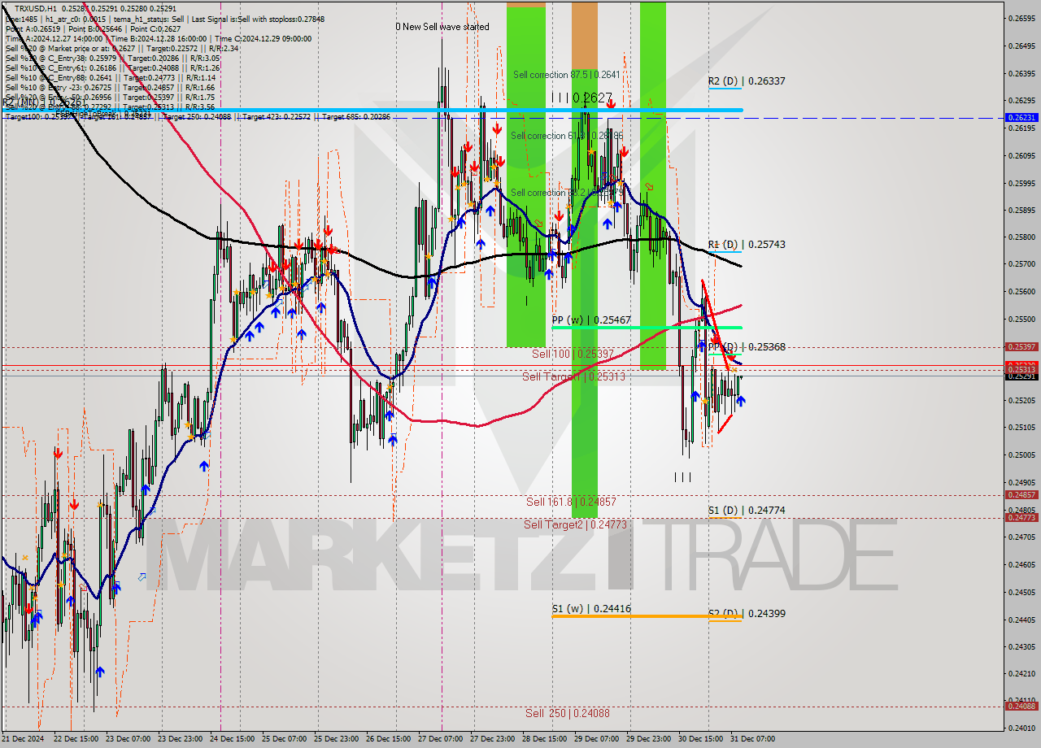Click the 'S1 (D) | 0.24774' pivot label

[746, 511]
